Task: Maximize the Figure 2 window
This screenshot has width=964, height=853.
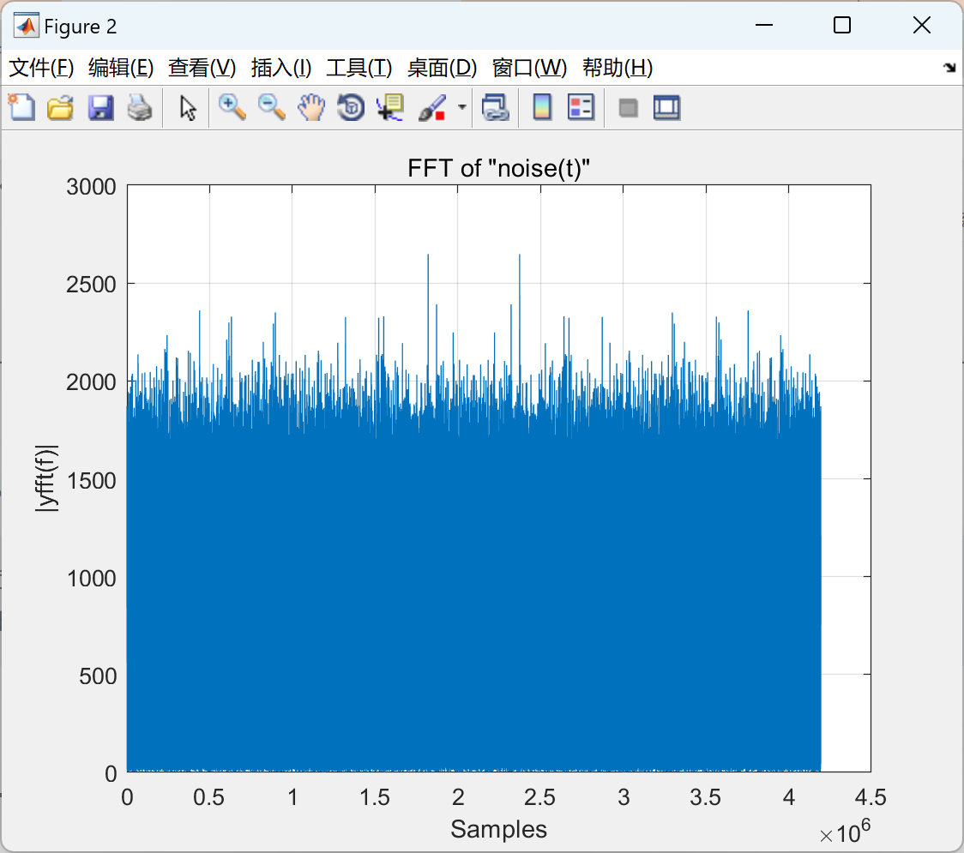Action: coord(842,25)
